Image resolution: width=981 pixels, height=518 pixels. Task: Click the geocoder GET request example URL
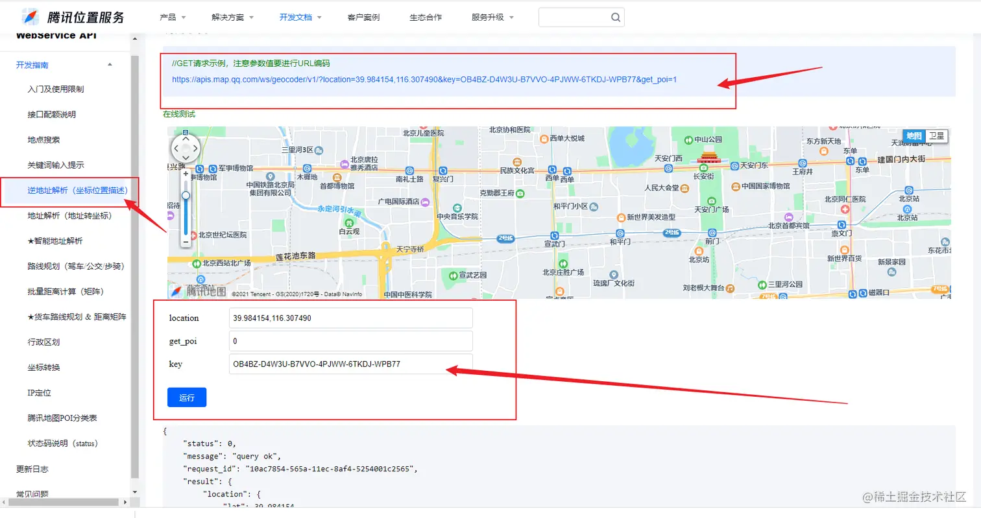(424, 80)
